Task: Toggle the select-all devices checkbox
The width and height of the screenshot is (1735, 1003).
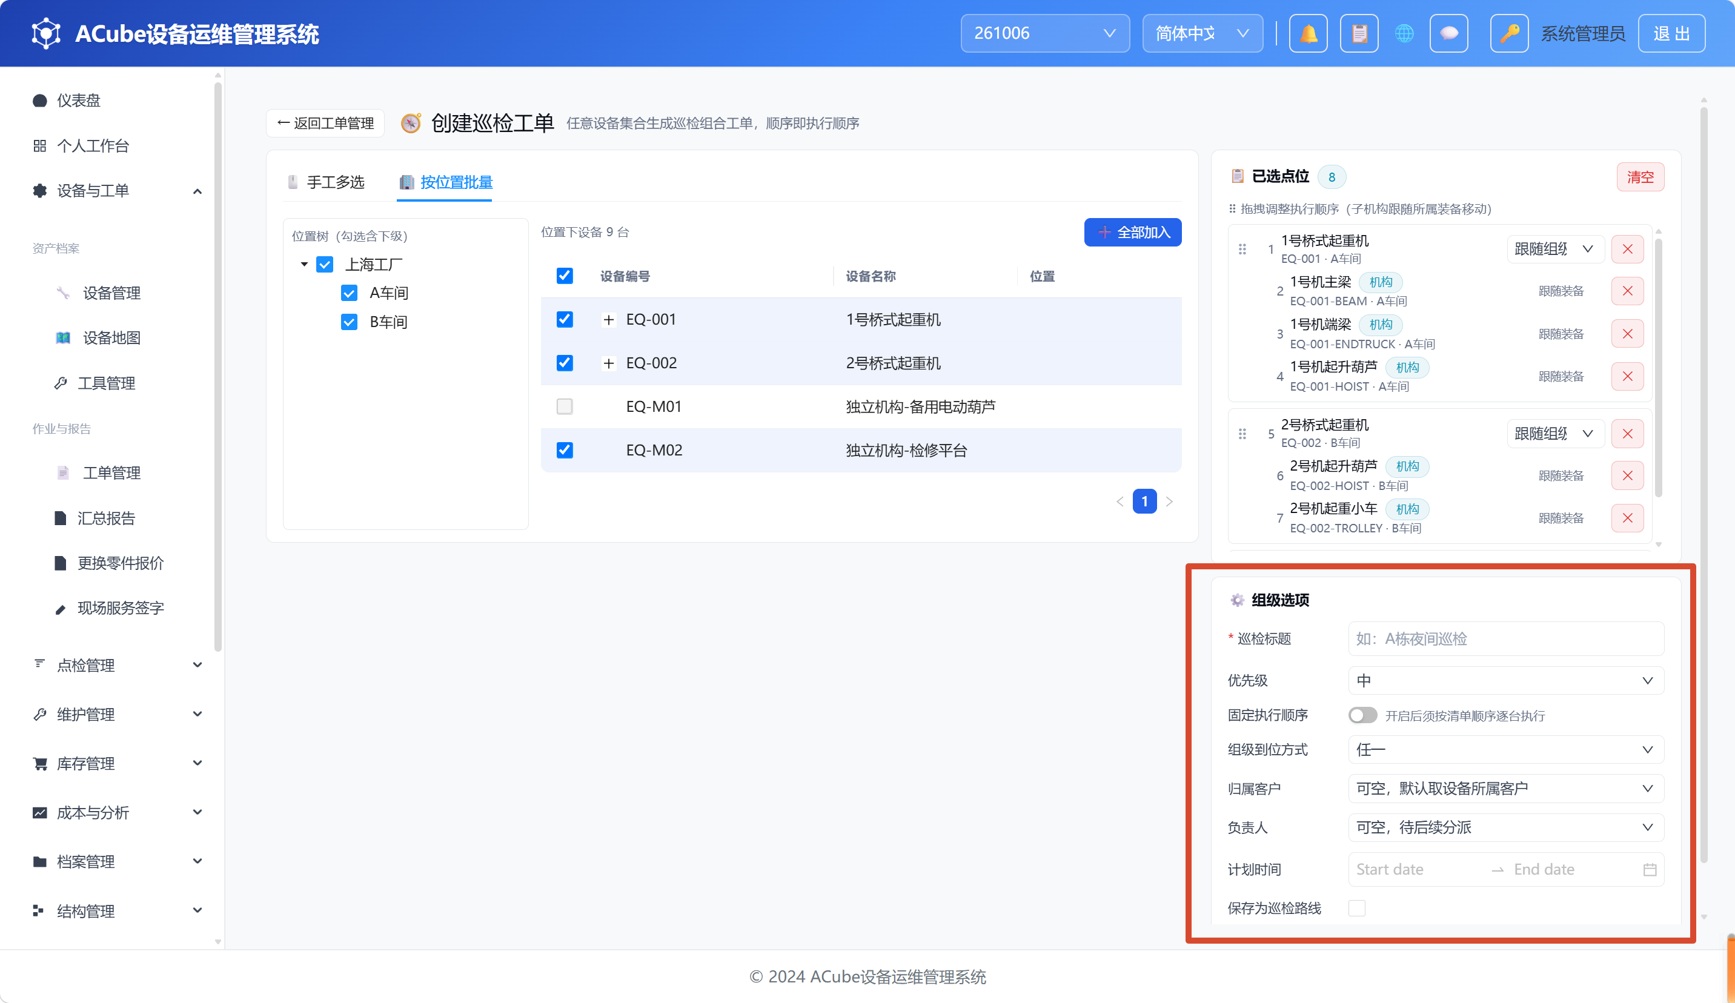Action: [565, 276]
